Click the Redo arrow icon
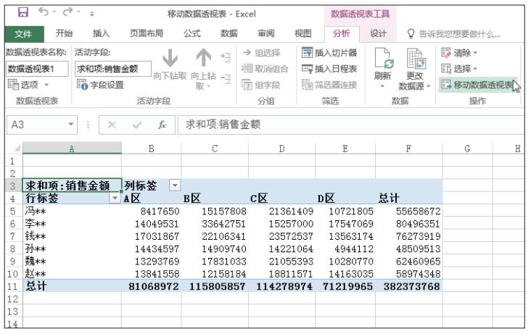Viewport: 531px width, 334px height. tap(67, 12)
